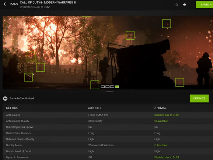Click the 'Unavailable' optimal value

[161, 121]
